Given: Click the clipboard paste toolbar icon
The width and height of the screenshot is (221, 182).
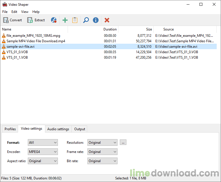Looking at the screenshot, I should click(x=75, y=20).
